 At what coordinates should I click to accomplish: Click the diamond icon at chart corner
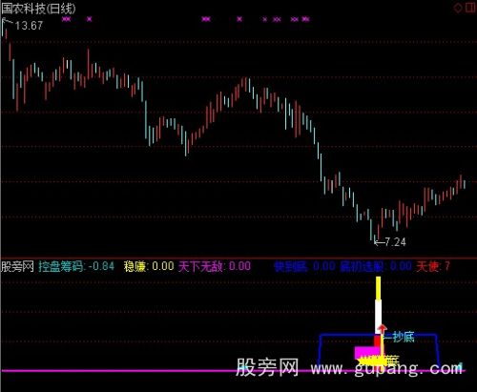pos(458,8)
